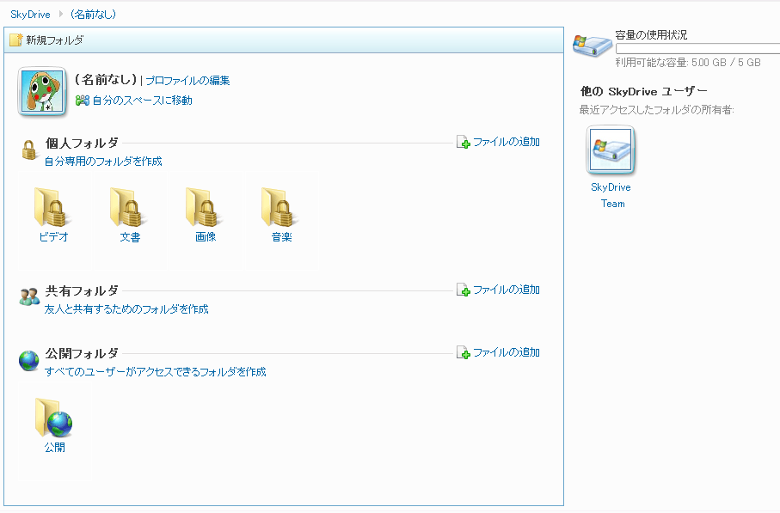Click the SkyDrive Team name link
Image resolution: width=780 pixels, height=513 pixels.
pyautogui.click(x=611, y=195)
